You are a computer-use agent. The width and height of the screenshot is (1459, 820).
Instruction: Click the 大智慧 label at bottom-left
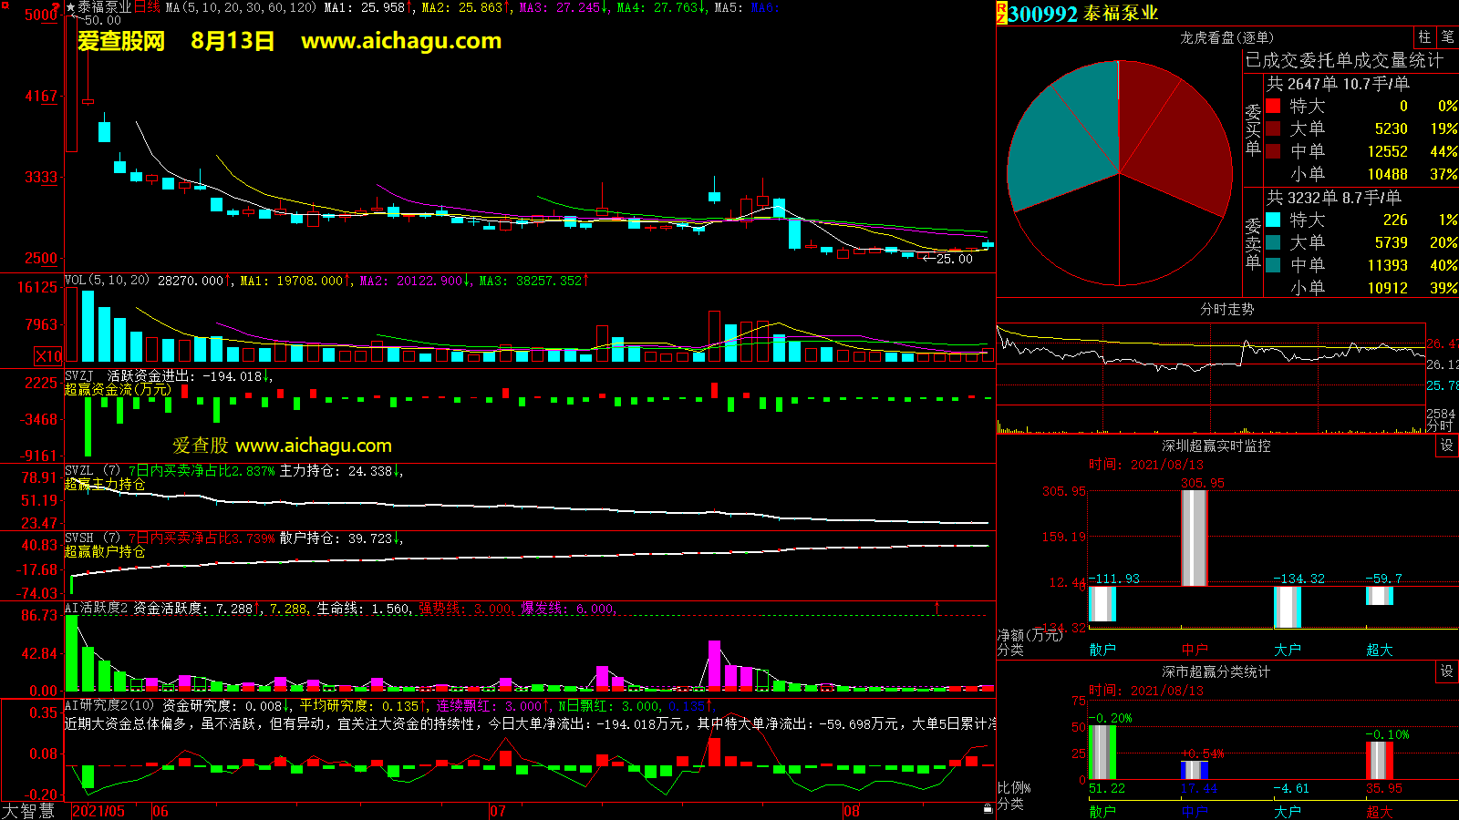point(28,811)
